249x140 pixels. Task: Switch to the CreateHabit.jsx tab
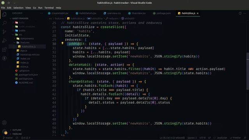(58, 13)
